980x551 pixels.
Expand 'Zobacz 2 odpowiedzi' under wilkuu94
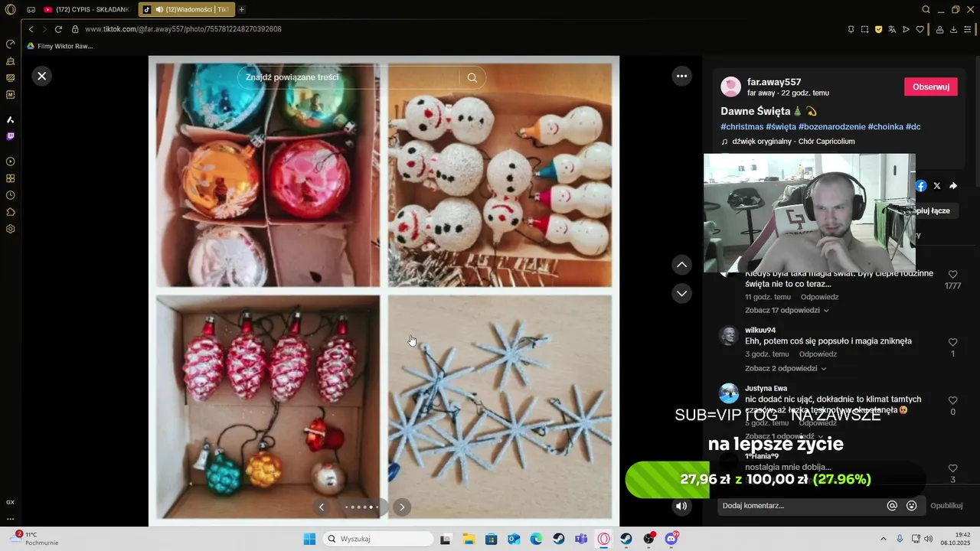coord(787,369)
